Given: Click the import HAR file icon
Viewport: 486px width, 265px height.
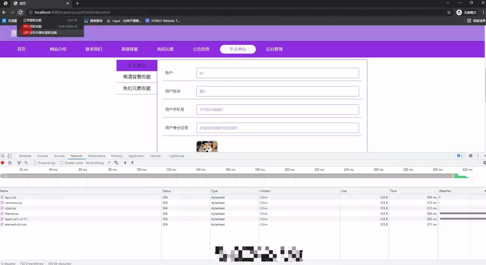Looking at the screenshot, I should pyautogui.click(x=125, y=163).
